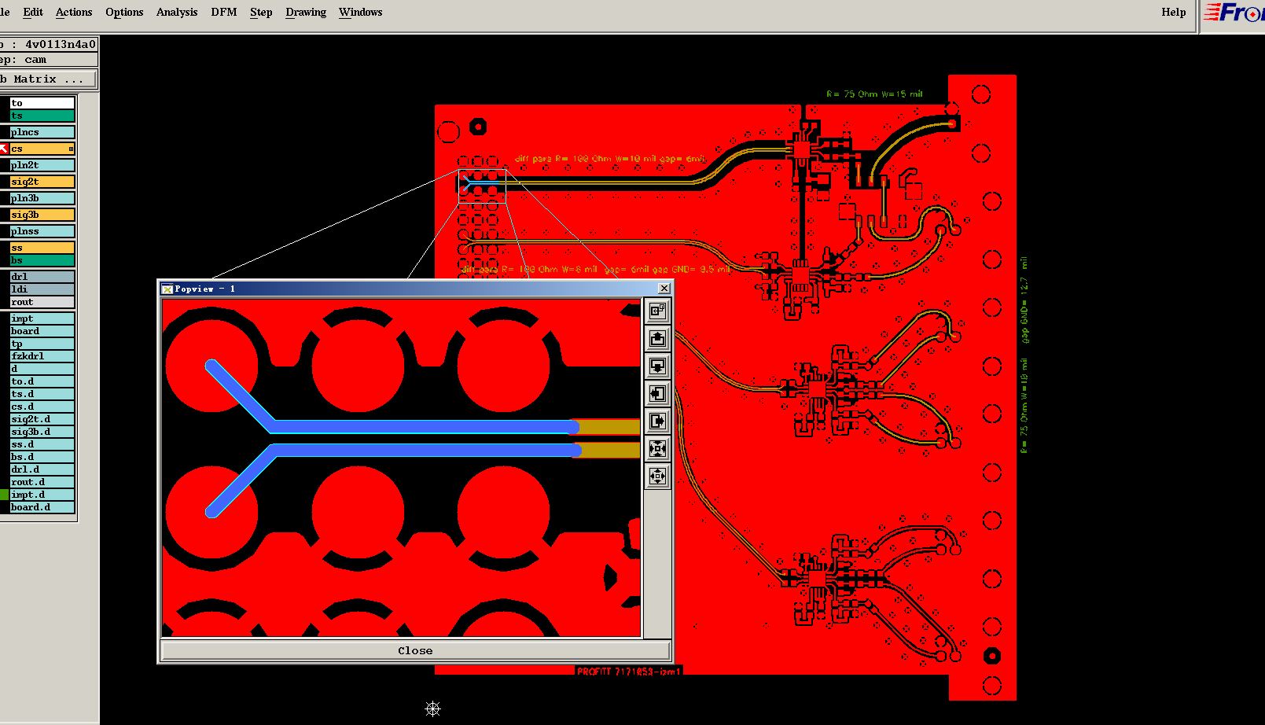Viewport: 1265px width, 725px height.
Task: Select the 'sig3b.d' layer row
Action: pos(42,432)
